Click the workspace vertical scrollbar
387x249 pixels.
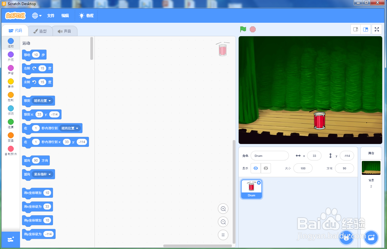[234, 192]
